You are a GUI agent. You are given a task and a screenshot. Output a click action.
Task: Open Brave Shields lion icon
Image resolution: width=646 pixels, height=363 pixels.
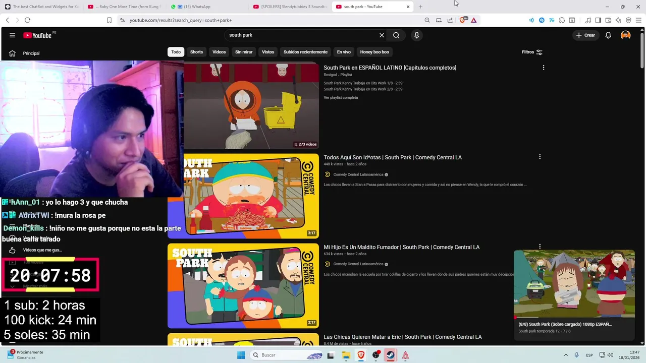pyautogui.click(x=463, y=20)
